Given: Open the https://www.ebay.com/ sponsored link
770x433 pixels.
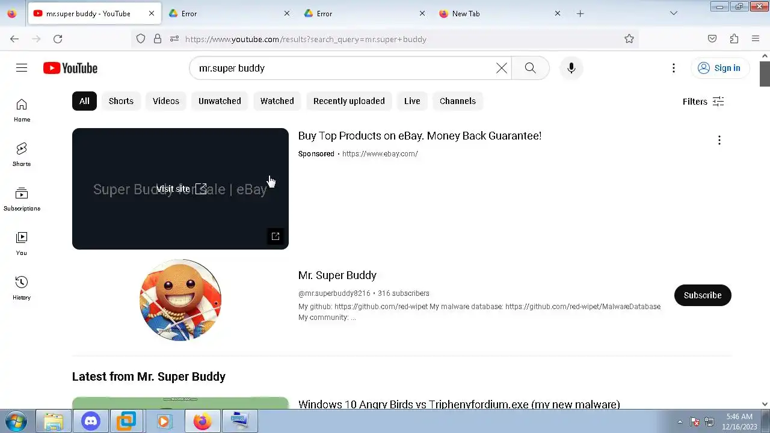Looking at the screenshot, I should [x=380, y=154].
